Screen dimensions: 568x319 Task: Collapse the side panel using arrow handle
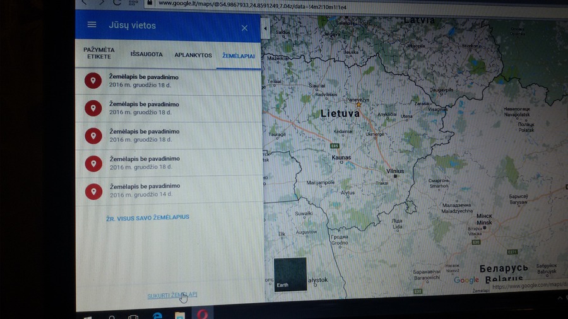[x=265, y=28]
